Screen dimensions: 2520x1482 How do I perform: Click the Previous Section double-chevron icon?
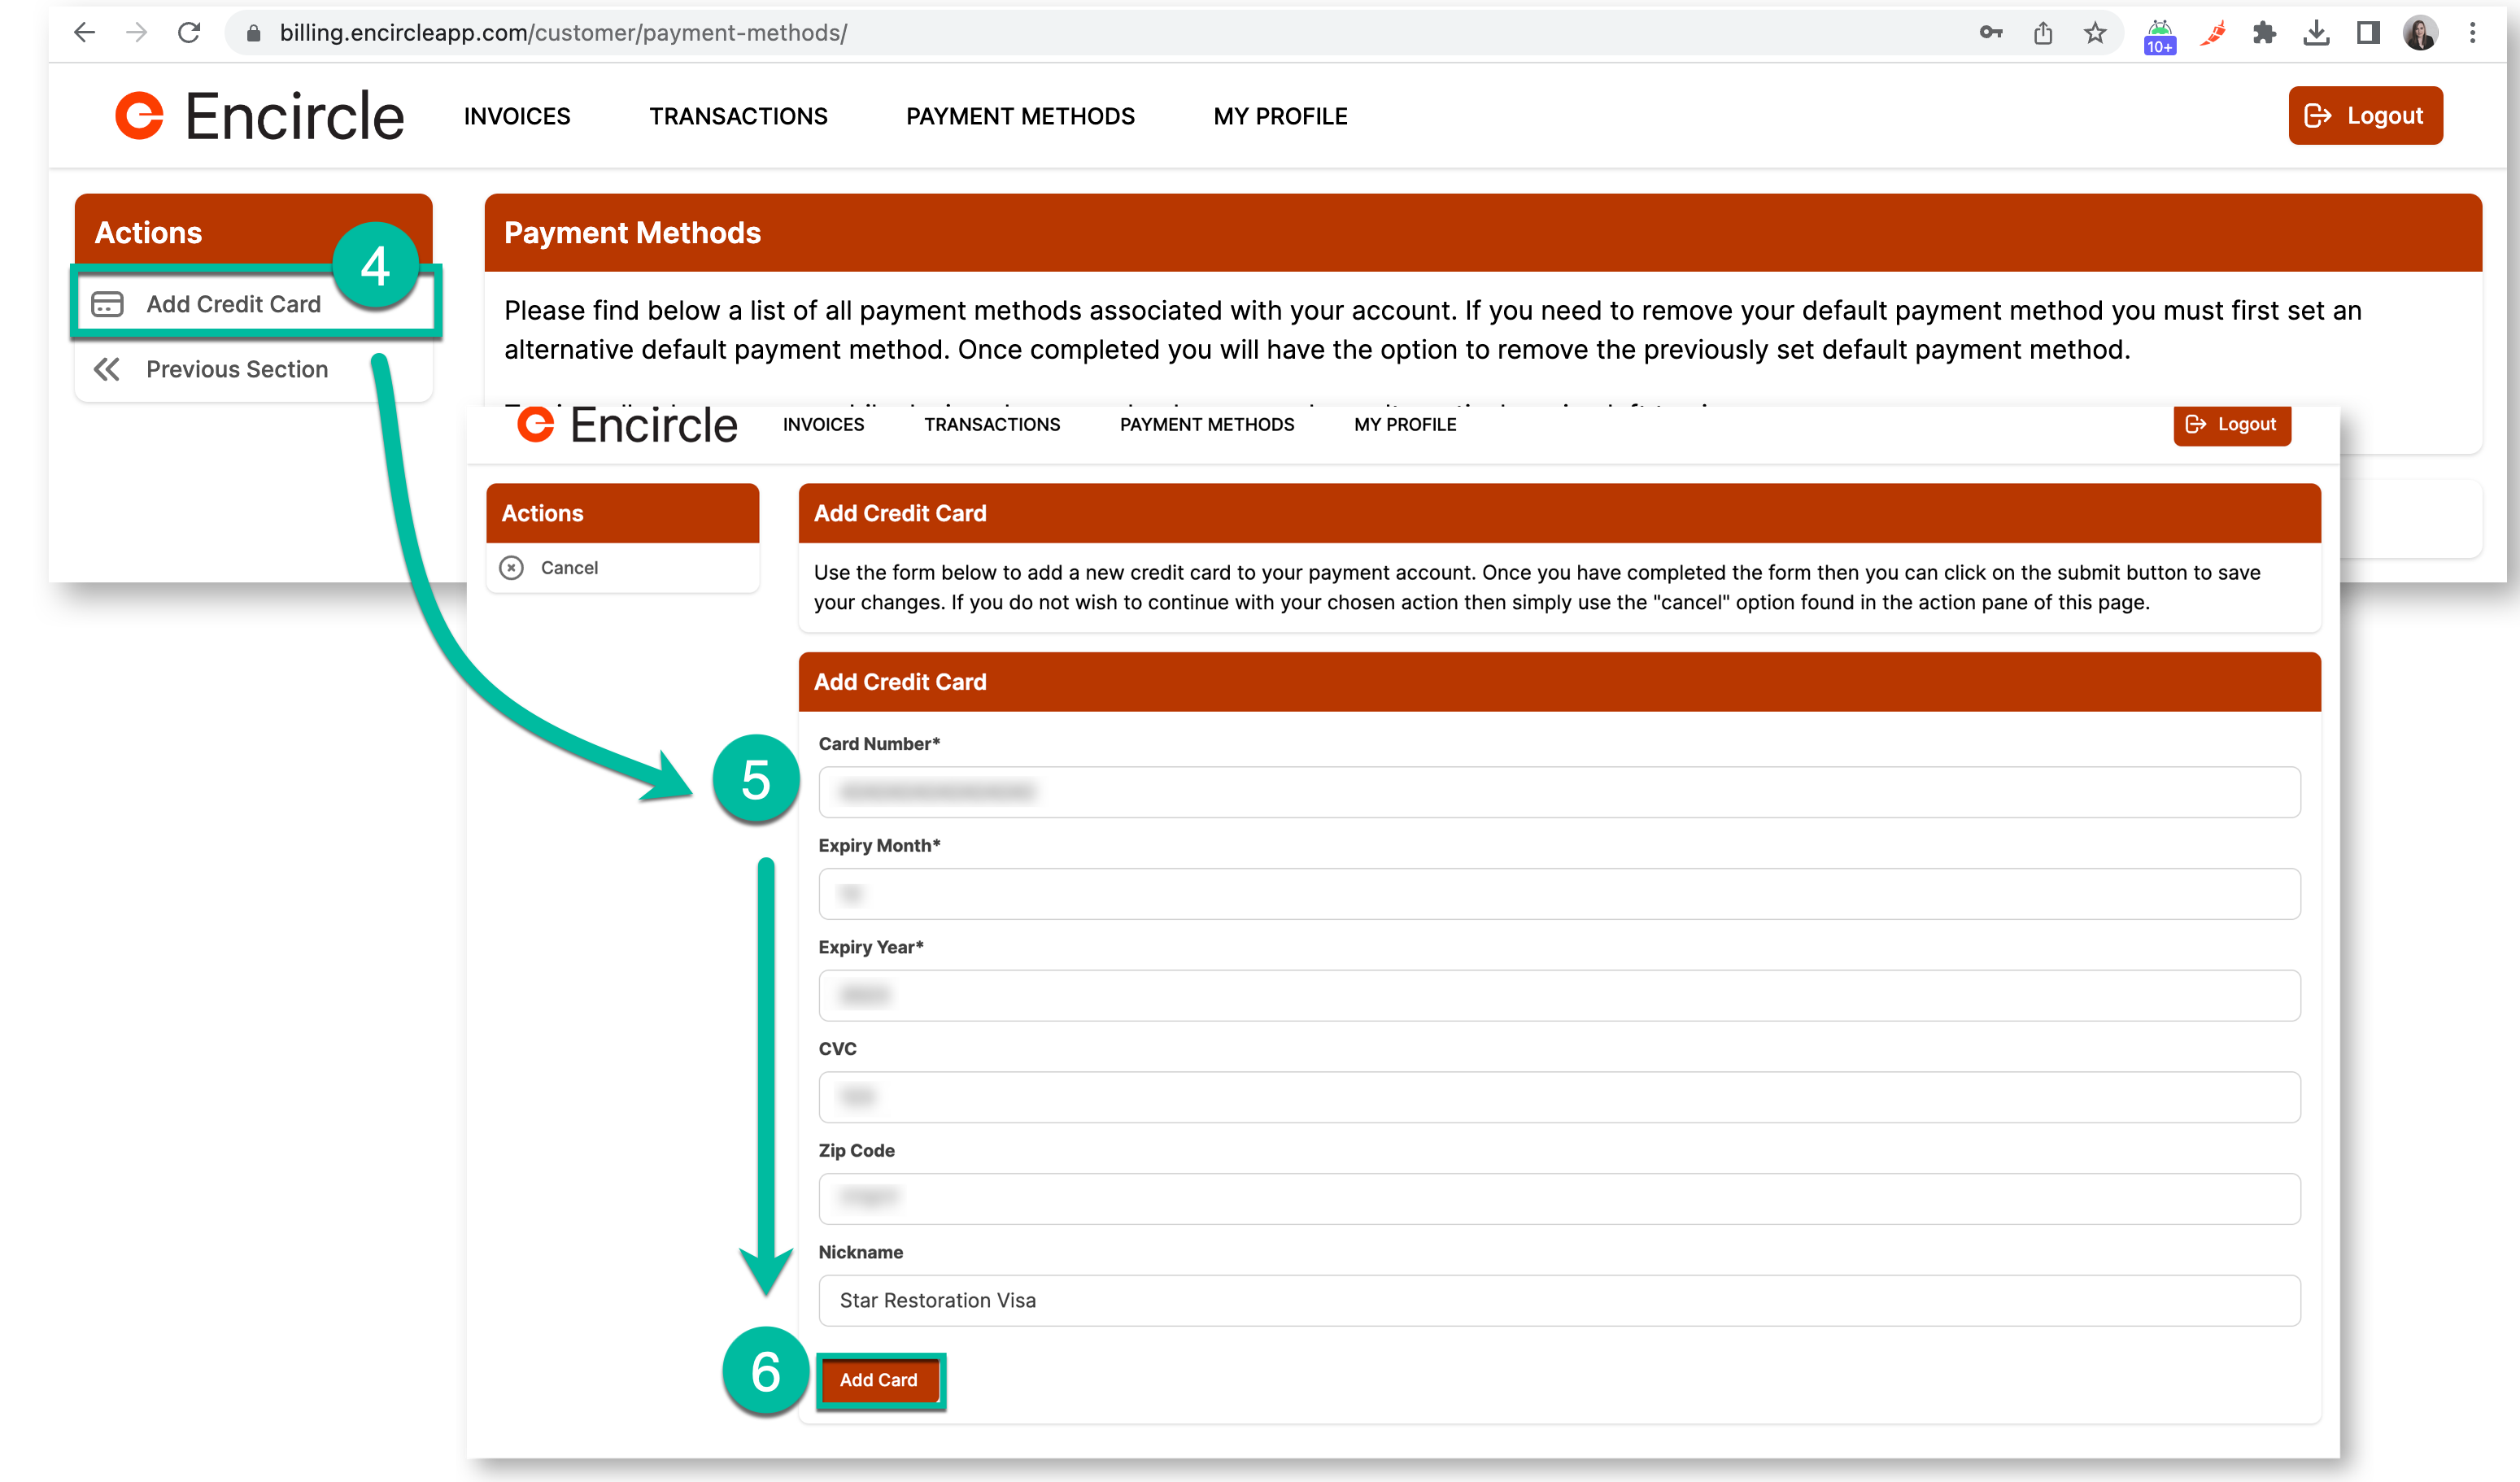click(106, 369)
